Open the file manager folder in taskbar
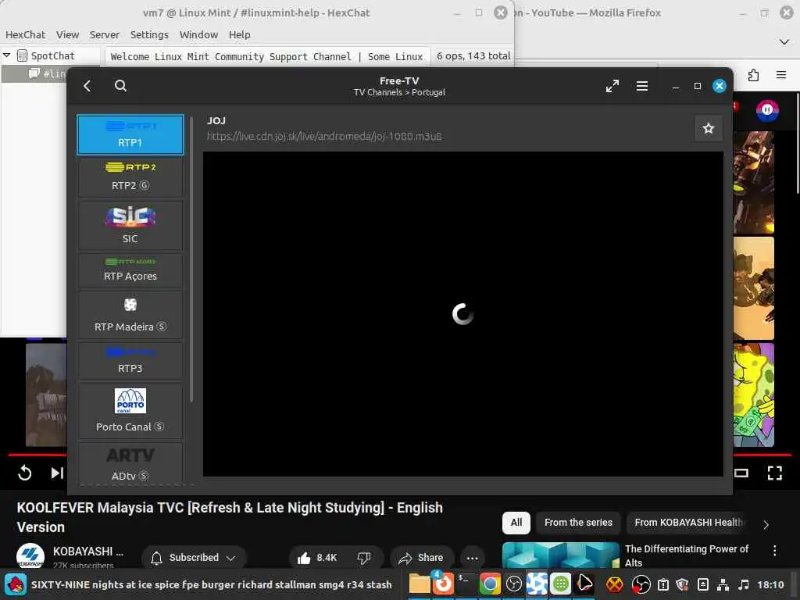800x600 pixels. click(x=420, y=584)
